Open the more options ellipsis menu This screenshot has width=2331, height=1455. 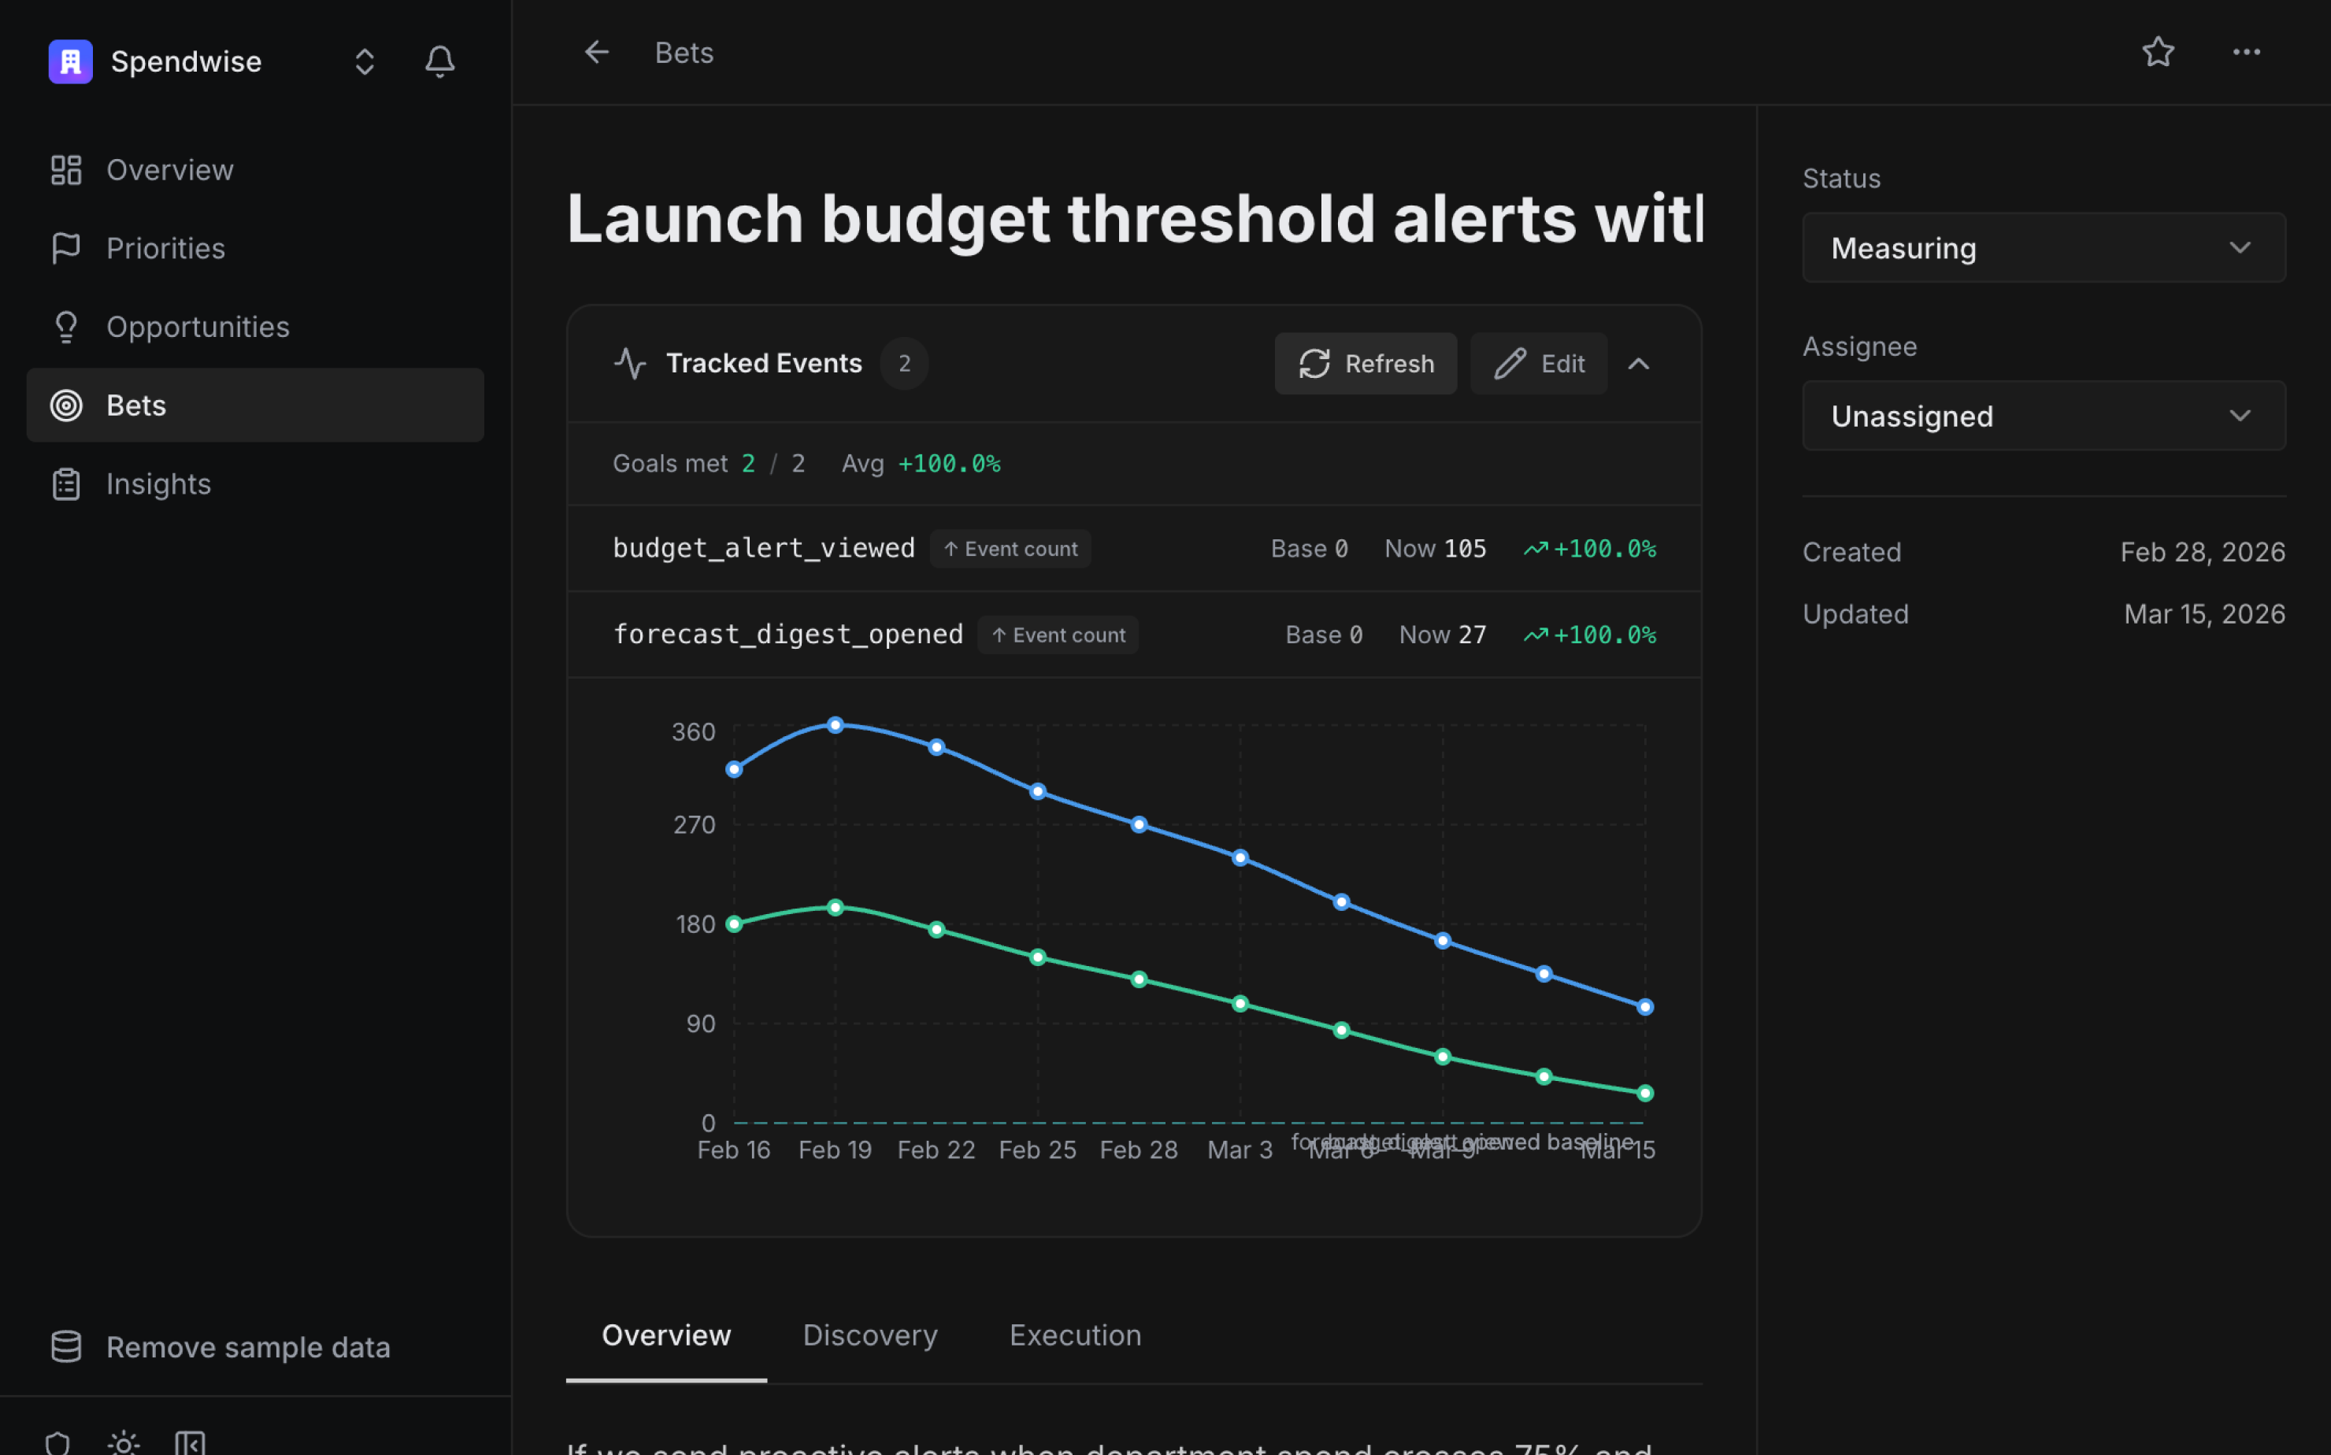2246,52
